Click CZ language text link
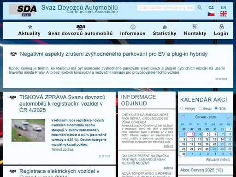The image size is (236, 177). (211, 7)
